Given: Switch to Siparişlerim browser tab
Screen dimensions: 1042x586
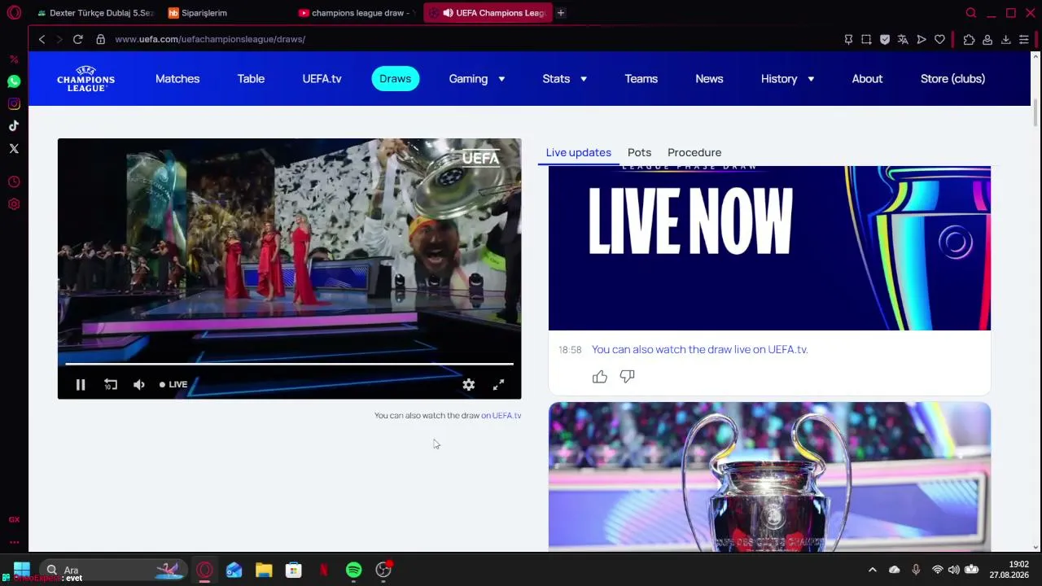Looking at the screenshot, I should (x=225, y=13).
